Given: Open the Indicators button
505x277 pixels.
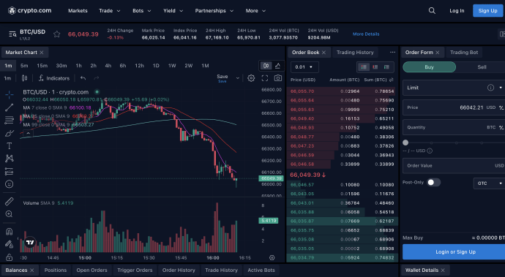Looking at the screenshot, I should pyautogui.click(x=53, y=78).
